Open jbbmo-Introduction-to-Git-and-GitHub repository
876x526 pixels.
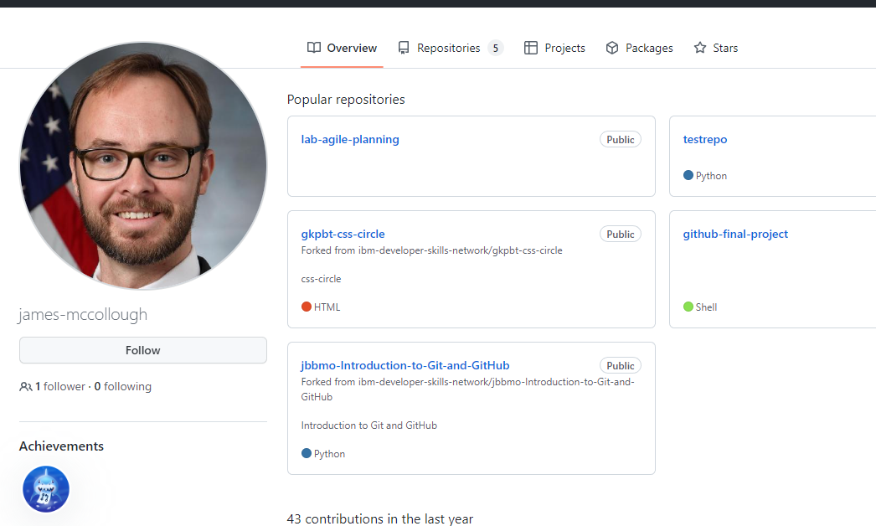pos(405,365)
